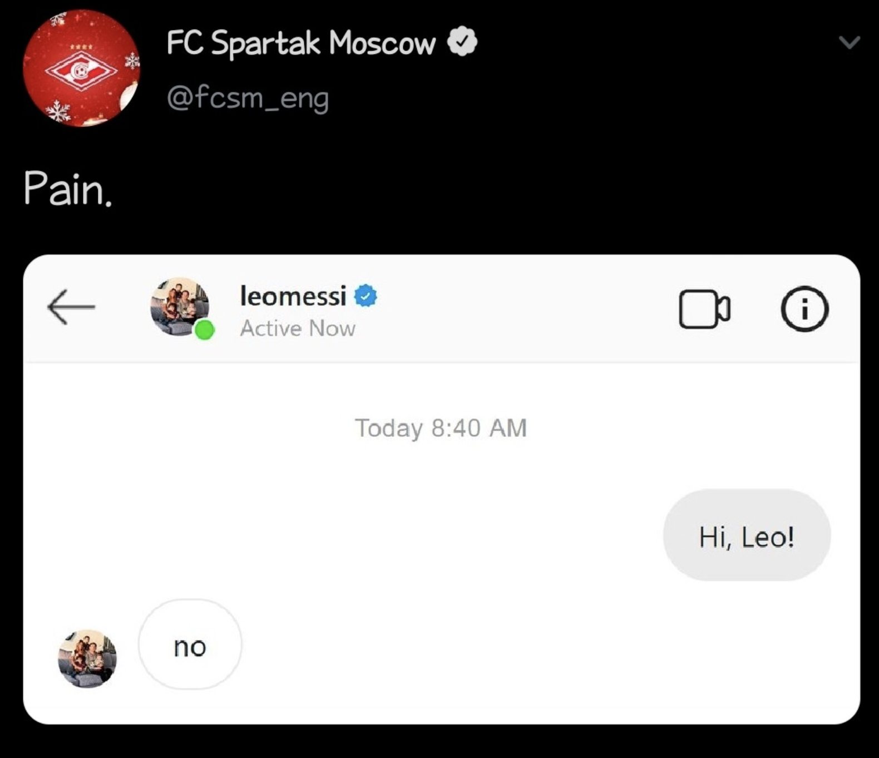
Task: Click the green active status dot
Action: coord(204,330)
